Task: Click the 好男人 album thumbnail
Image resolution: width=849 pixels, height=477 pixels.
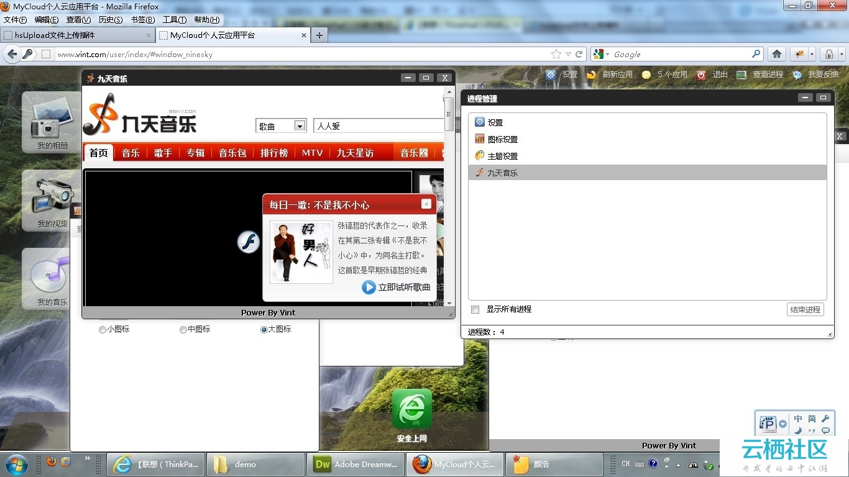Action: [x=301, y=252]
